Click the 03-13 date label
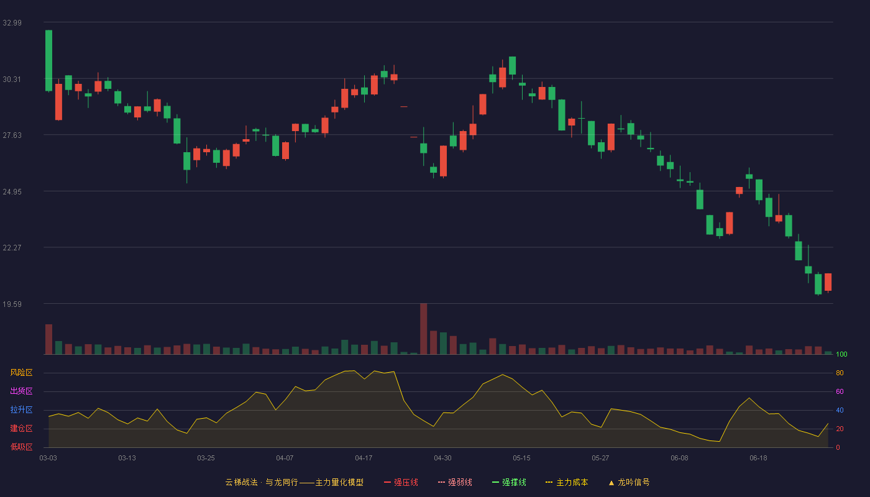Screen dimensions: 870x497 click(127, 458)
